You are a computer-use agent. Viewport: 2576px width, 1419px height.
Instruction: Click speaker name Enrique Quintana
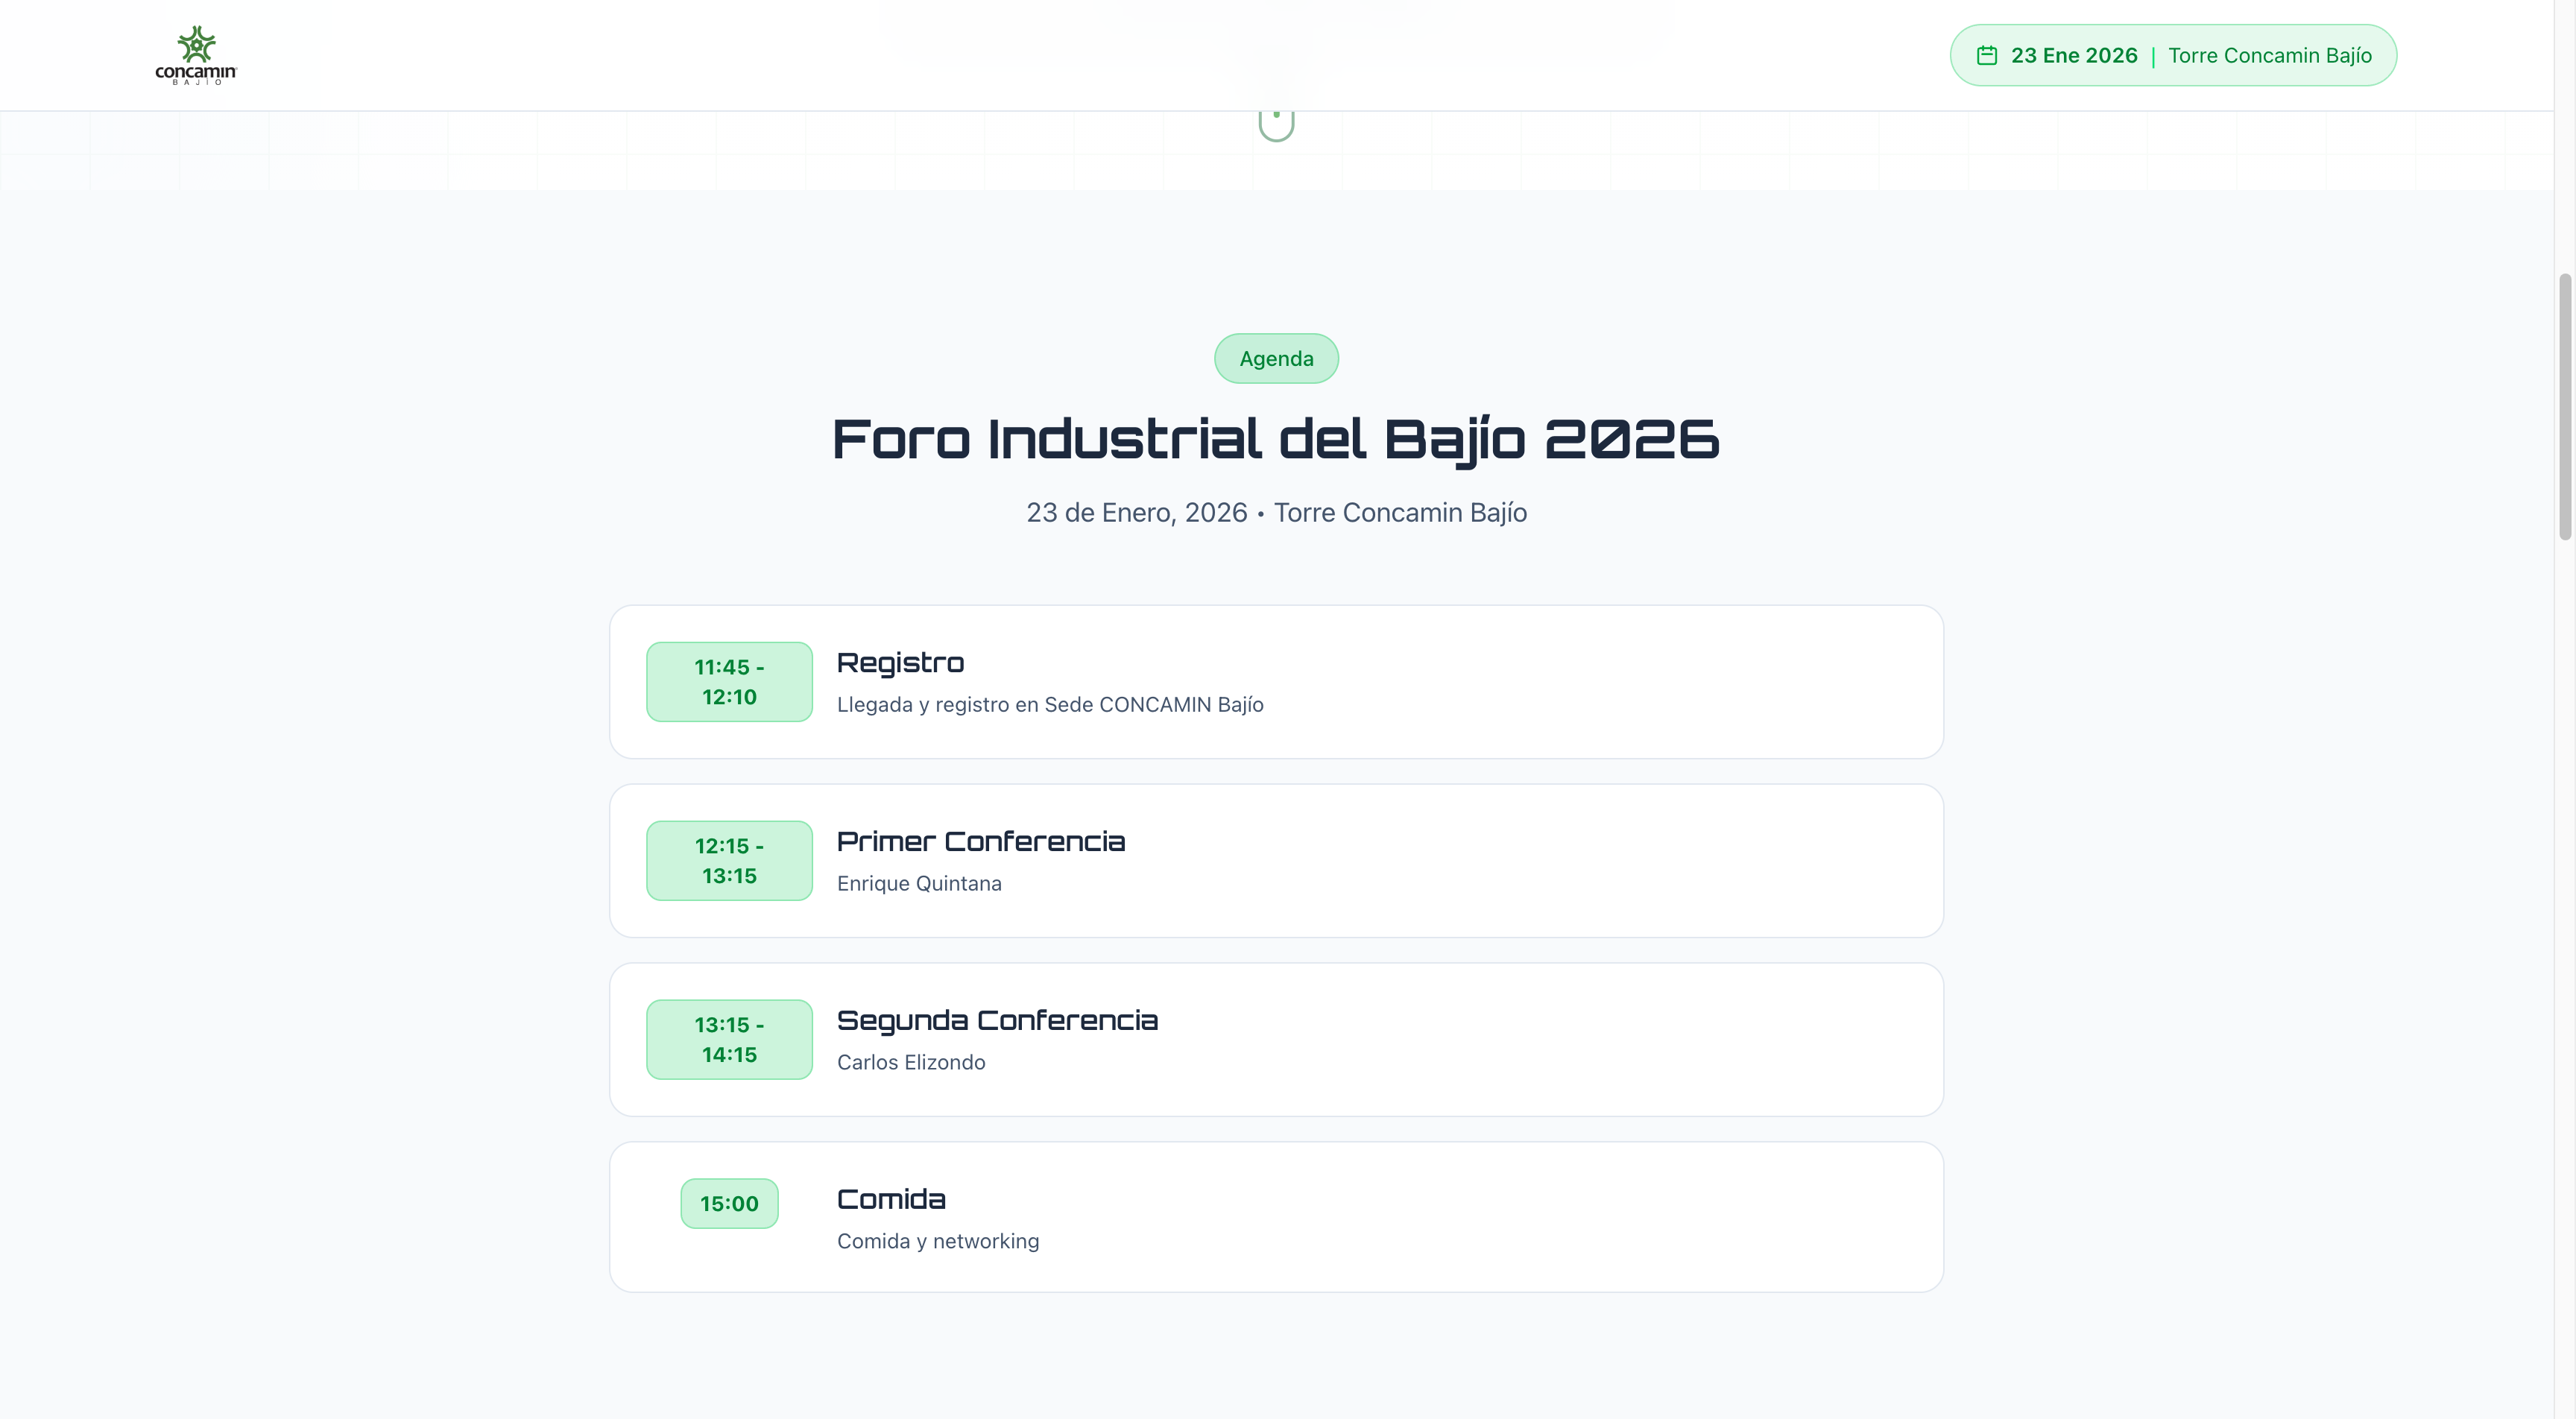(919, 884)
